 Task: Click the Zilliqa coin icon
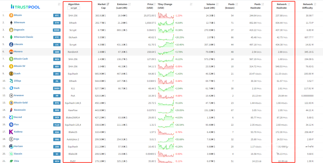[11, 81]
